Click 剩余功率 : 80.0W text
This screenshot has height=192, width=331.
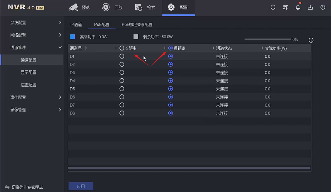click(158, 37)
